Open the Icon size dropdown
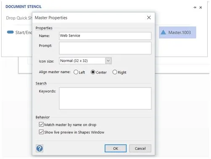 coord(108,61)
